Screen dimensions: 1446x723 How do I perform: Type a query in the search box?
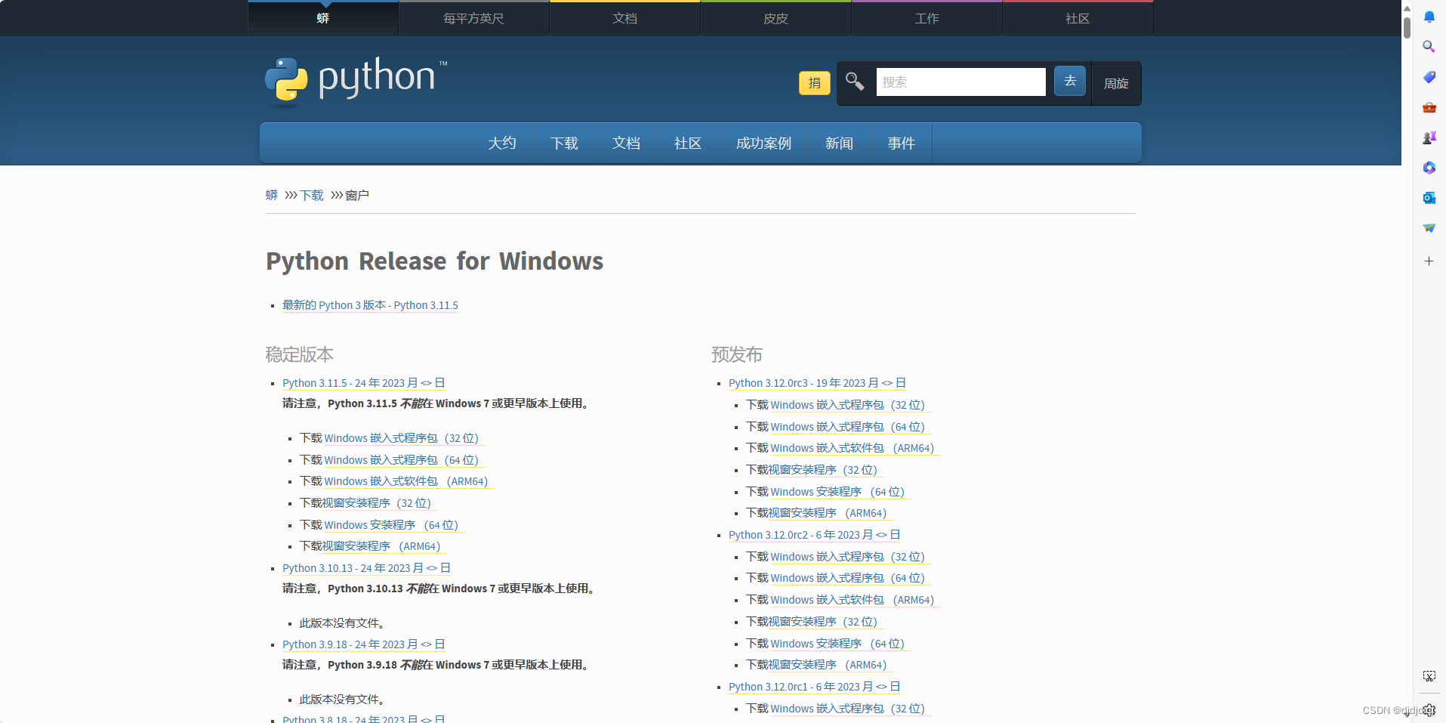[x=960, y=82]
